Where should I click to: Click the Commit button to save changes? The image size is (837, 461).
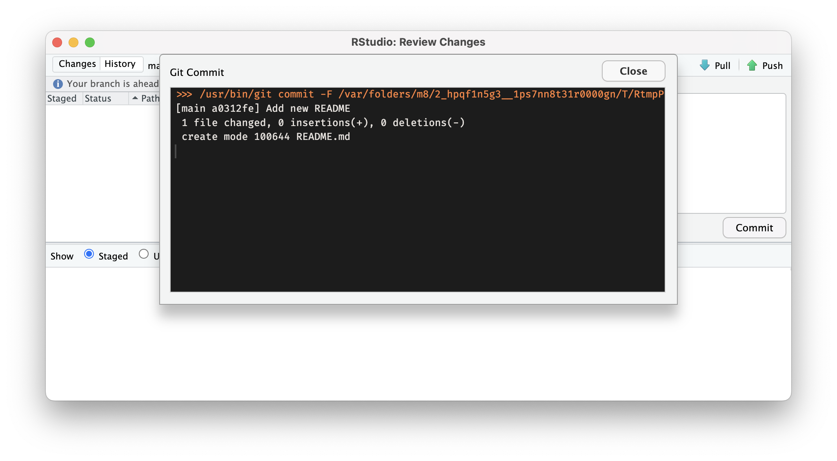point(754,227)
